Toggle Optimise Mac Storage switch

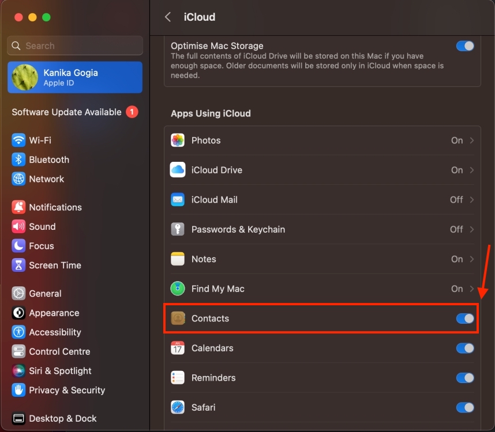click(465, 46)
